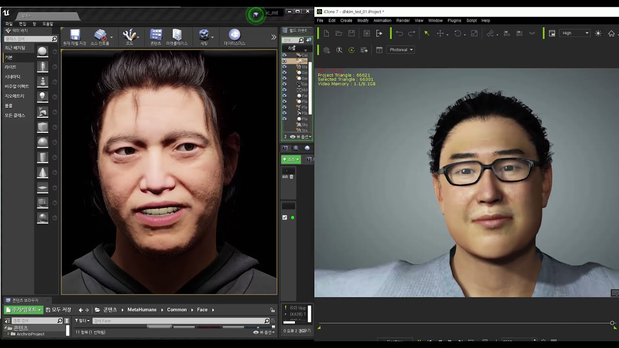Viewport: 619px width, 348px height.
Task: Toggle the checkbox beside the green dot
Action: pos(285,217)
